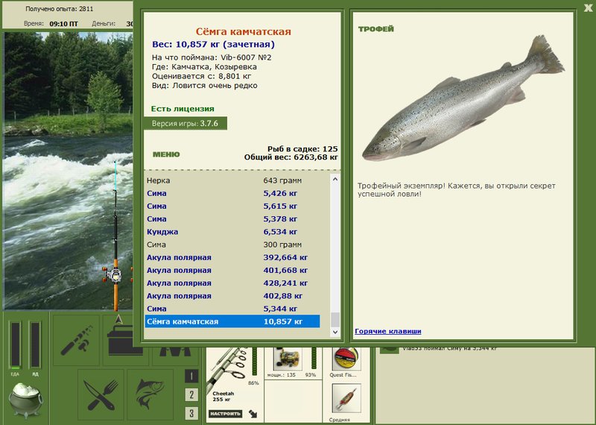Viewport: 596px width, 425px height.
Task: Select the Сима 5,426 кг row
Action: [232, 193]
